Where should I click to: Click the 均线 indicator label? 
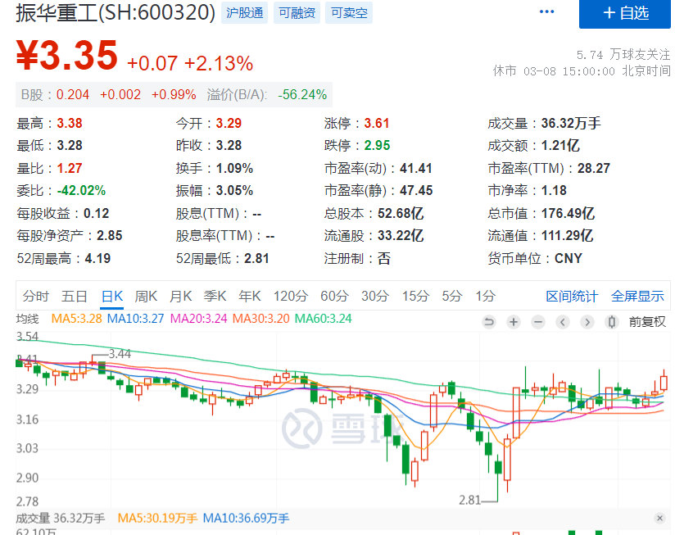(28, 319)
